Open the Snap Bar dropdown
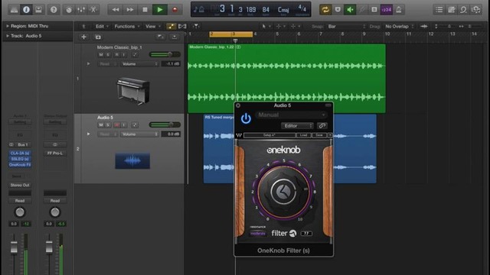 pyautogui.click(x=346, y=26)
